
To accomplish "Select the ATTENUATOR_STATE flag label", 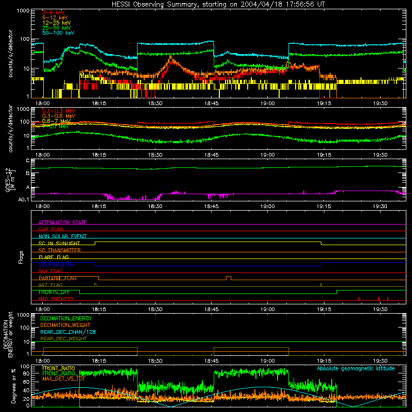I will click(62, 222).
